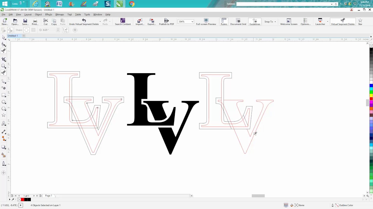Click the Export icon
373x209 pixels.
pos(152,22)
